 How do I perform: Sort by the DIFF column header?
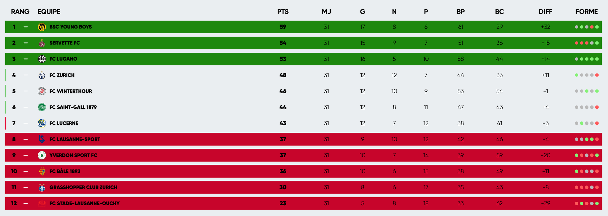(x=545, y=12)
